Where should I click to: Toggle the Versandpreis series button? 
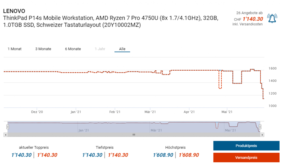[x=246, y=157]
